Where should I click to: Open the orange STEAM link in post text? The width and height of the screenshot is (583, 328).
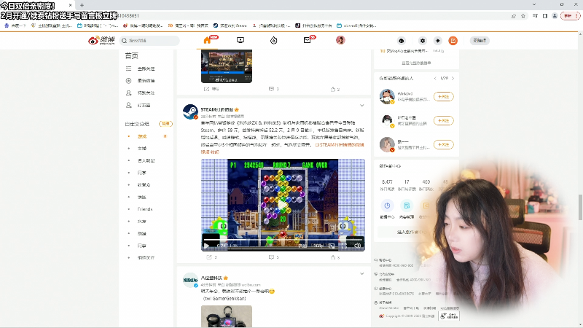[x=340, y=144]
